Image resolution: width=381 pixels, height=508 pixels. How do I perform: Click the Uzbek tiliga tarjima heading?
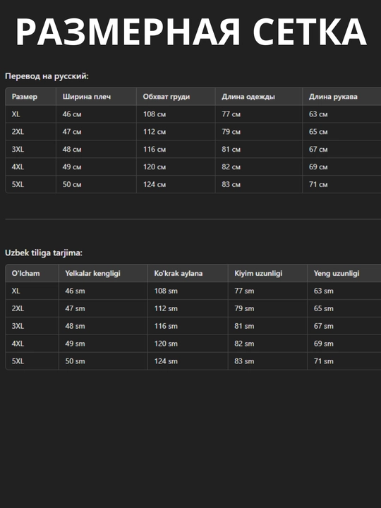(44, 253)
